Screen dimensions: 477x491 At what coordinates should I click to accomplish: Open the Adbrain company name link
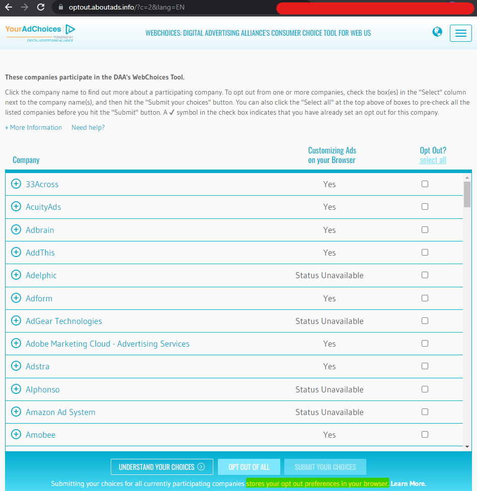pos(40,230)
